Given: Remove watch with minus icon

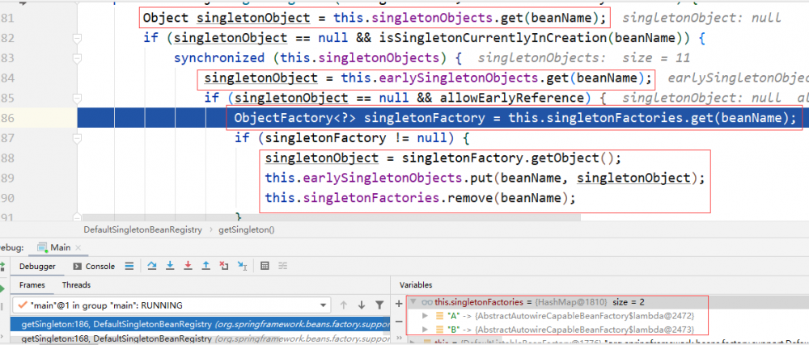Looking at the screenshot, I should [x=398, y=322].
